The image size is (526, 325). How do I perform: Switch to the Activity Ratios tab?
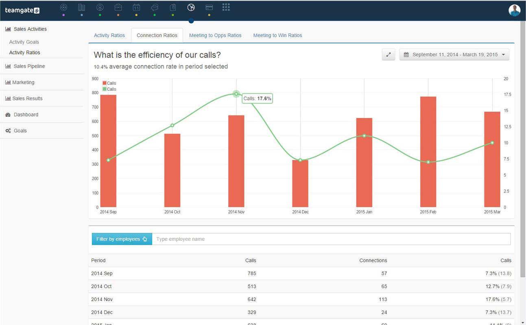(x=109, y=35)
